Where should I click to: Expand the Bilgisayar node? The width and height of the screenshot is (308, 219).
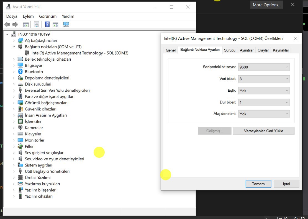point(14,65)
